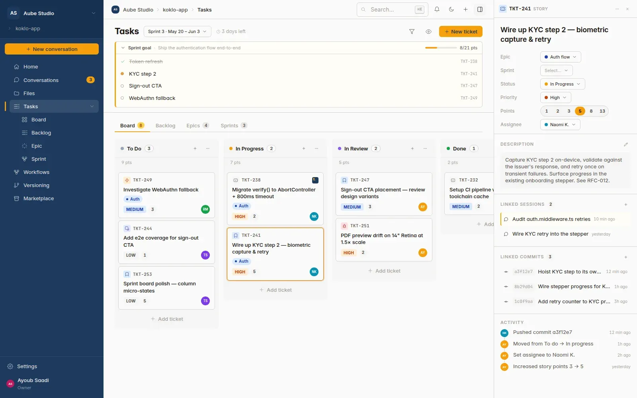The height and width of the screenshot is (398, 637).
Task: Switch to Sprints tab
Action: 234,126
